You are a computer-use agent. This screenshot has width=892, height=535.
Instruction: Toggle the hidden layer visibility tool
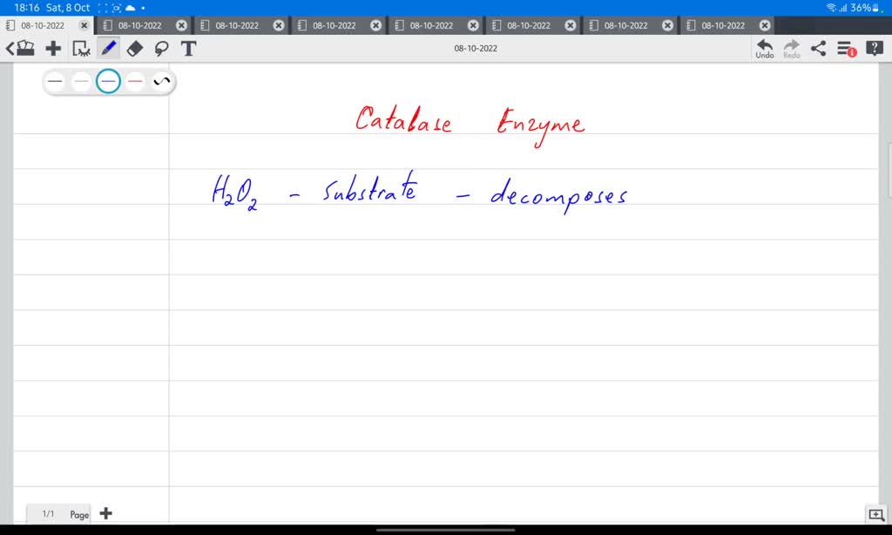click(81, 50)
